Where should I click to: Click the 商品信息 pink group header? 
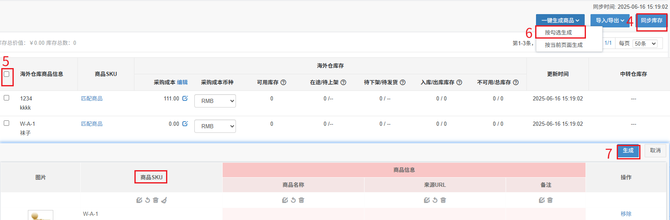pos(404,170)
